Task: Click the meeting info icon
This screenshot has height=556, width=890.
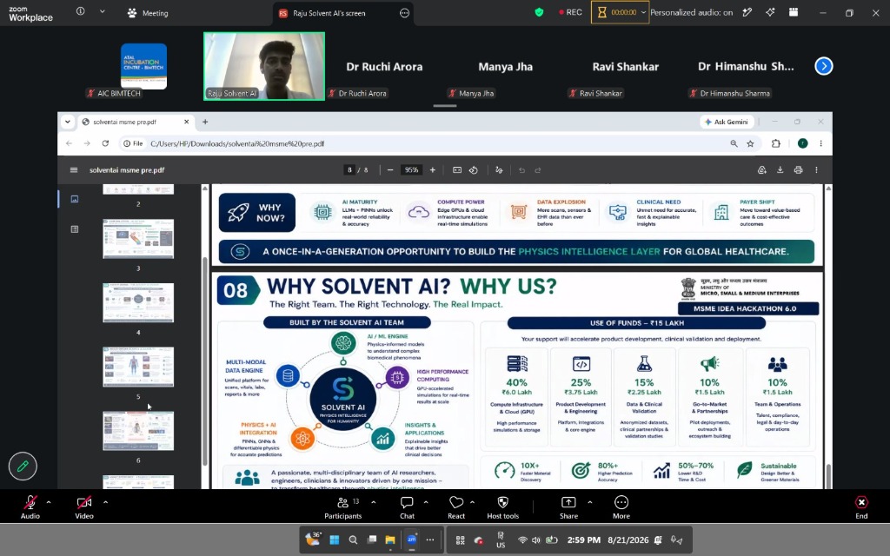Action: pyautogui.click(x=81, y=11)
